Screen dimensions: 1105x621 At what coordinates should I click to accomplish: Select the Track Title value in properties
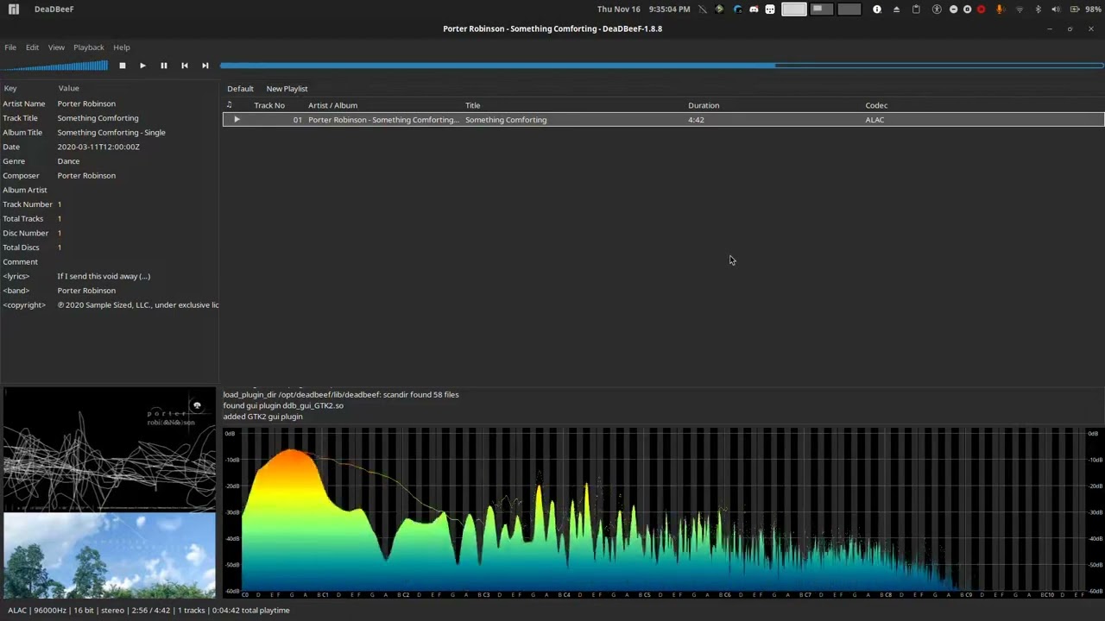pyautogui.click(x=98, y=118)
